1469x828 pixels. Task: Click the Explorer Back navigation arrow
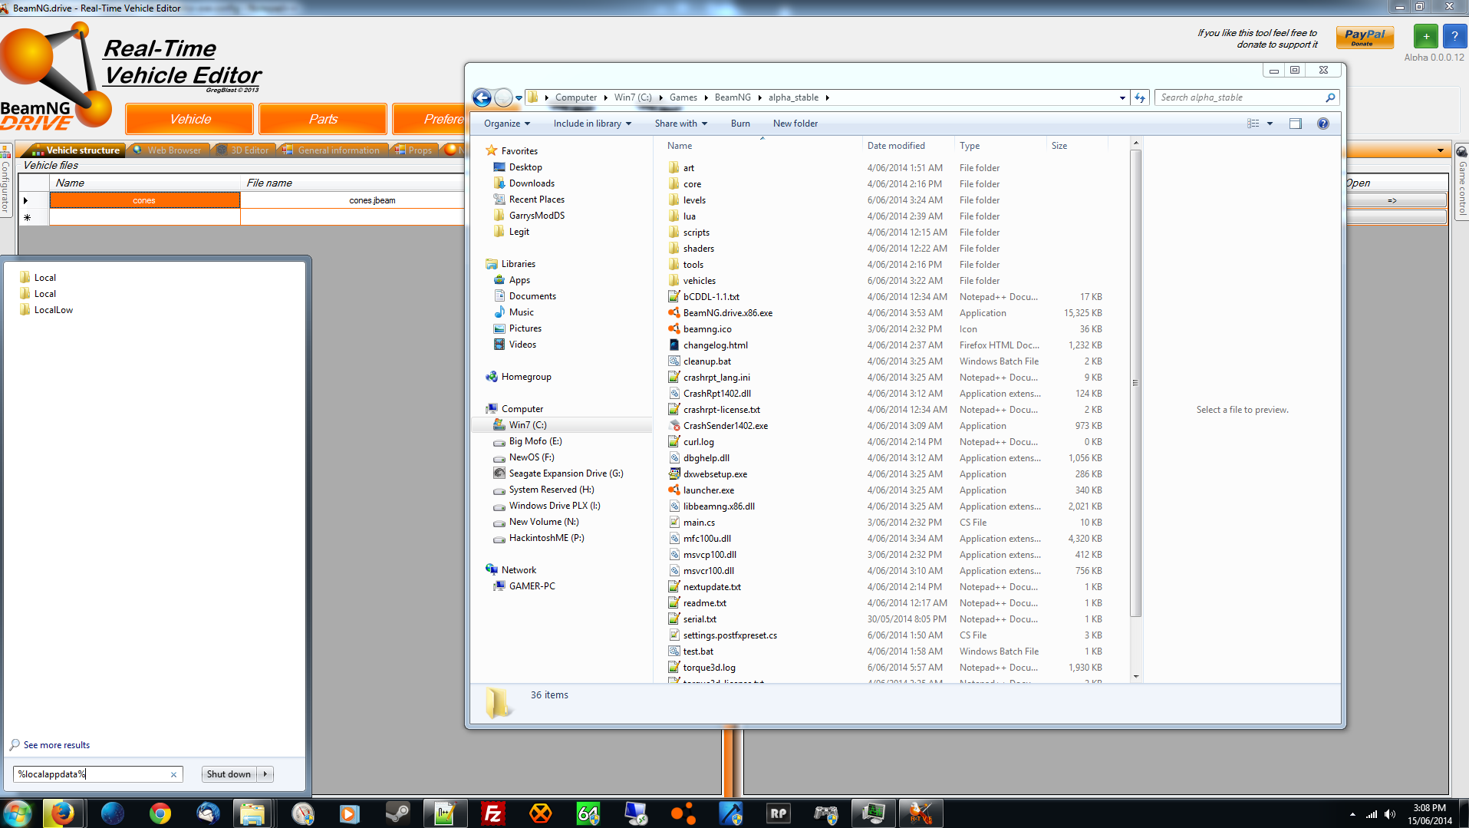pyautogui.click(x=482, y=97)
